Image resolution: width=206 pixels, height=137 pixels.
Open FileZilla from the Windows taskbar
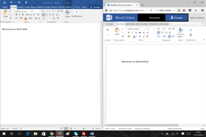(84, 134)
